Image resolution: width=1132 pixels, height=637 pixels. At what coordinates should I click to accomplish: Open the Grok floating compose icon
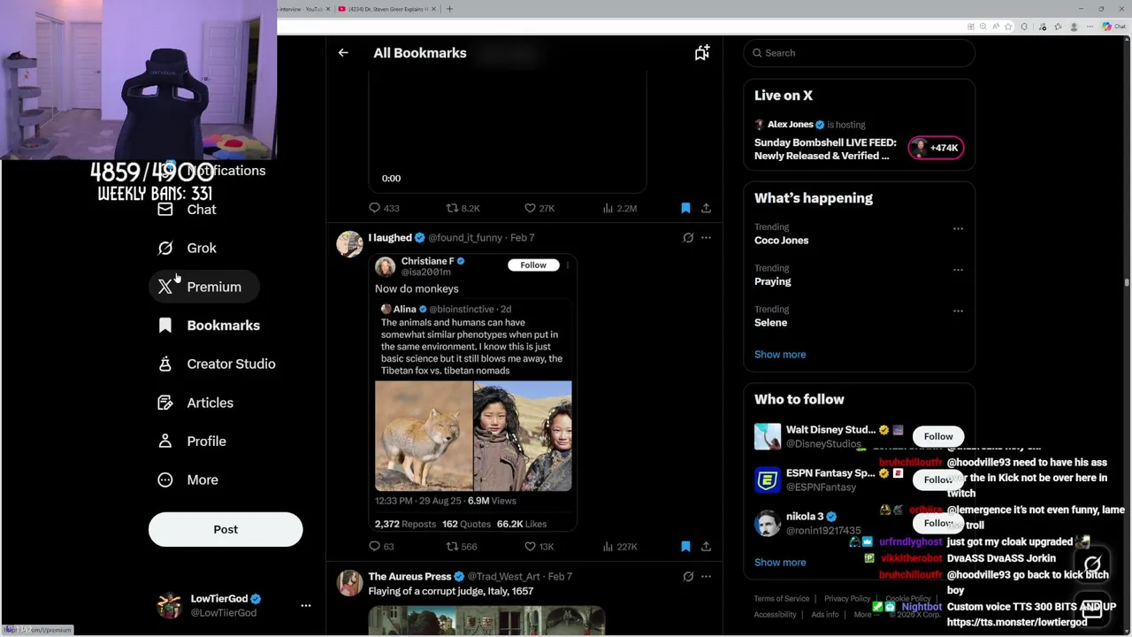click(1093, 564)
